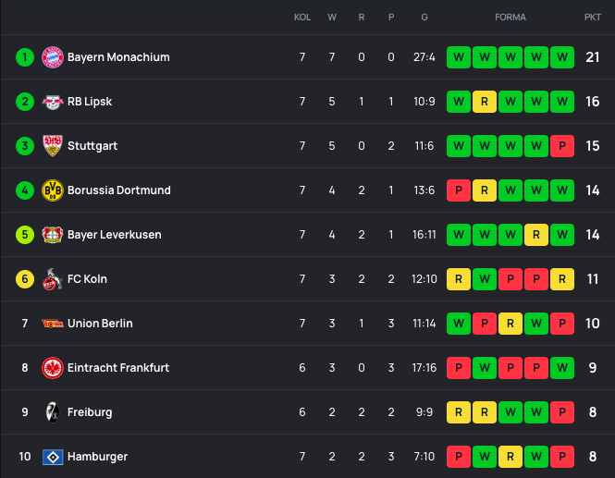Click the Borussia Dortmund BVB logo

click(52, 190)
